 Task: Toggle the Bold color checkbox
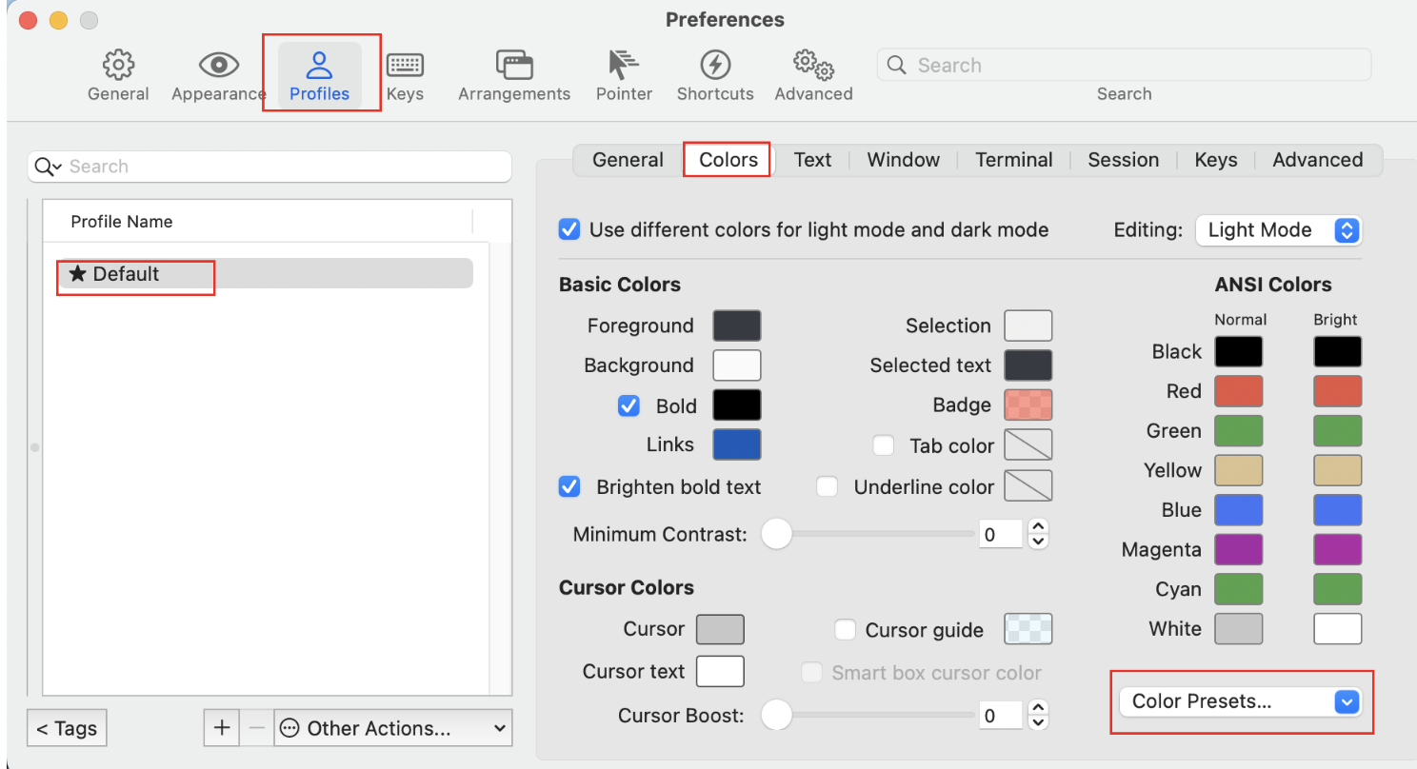point(629,405)
